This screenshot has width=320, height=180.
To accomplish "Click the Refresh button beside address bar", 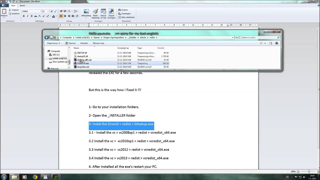I will (237, 37).
